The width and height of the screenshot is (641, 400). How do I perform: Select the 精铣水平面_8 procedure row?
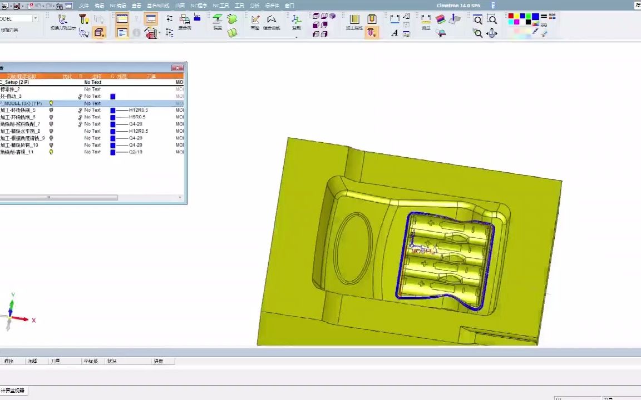(22, 131)
